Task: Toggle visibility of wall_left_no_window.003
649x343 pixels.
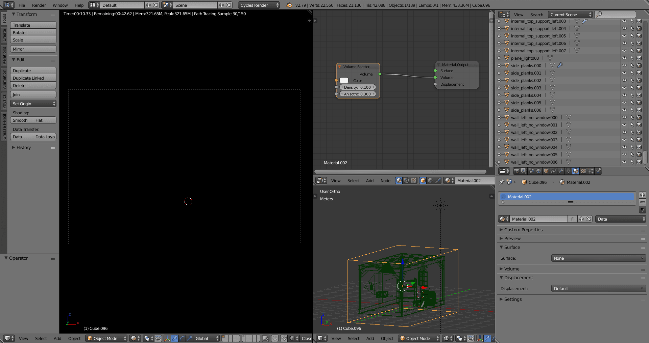Action: click(x=624, y=140)
